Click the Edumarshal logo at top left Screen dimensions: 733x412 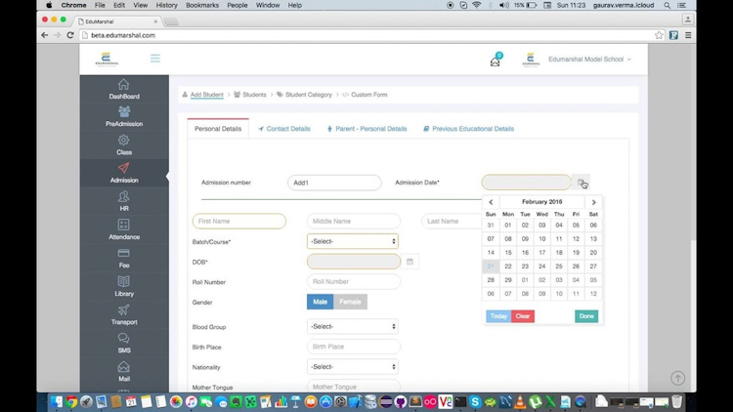coord(107,60)
